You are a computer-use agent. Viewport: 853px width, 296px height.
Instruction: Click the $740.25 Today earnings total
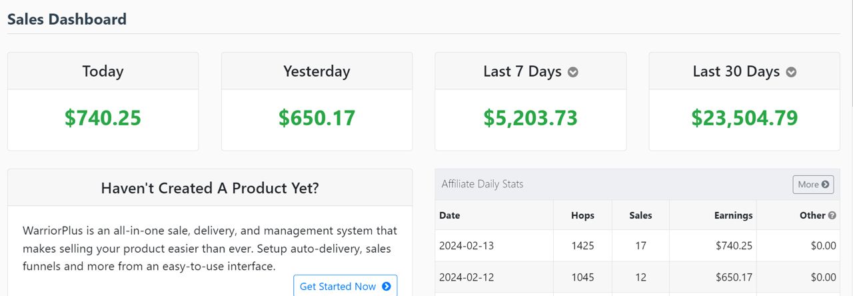(x=103, y=118)
